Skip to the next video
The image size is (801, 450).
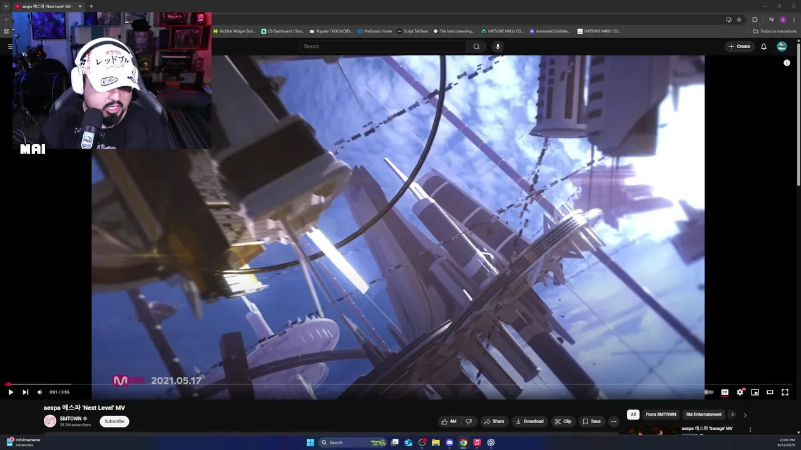(26, 392)
